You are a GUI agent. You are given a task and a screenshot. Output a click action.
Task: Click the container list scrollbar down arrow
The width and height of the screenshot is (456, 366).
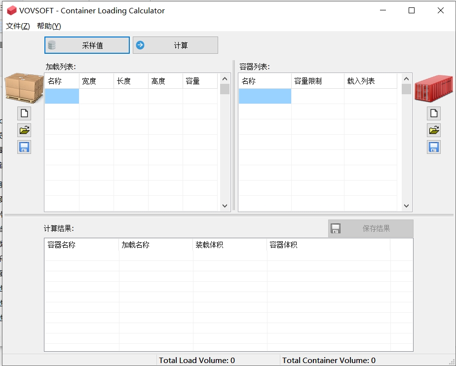[406, 206]
